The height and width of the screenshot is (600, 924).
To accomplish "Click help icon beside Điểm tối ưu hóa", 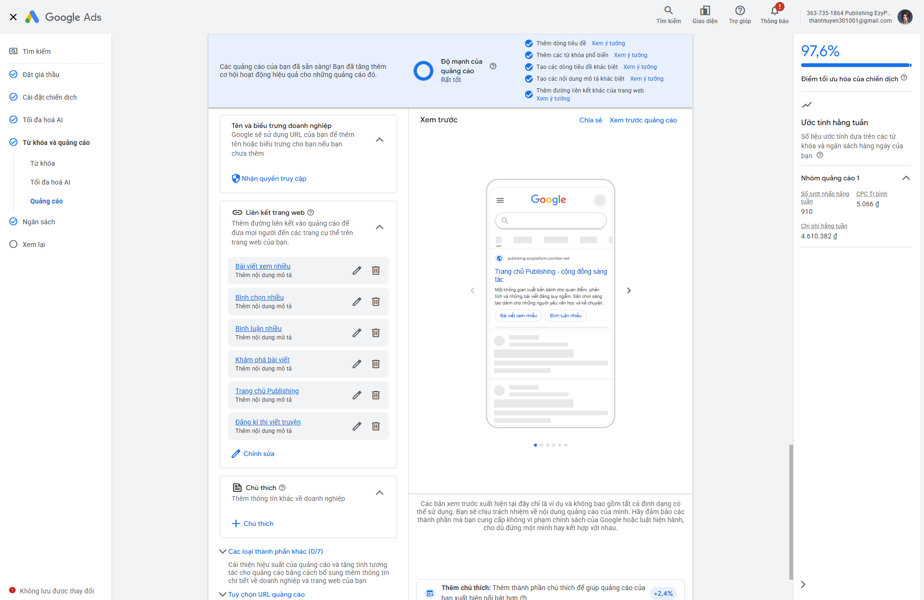I will pyautogui.click(x=904, y=78).
